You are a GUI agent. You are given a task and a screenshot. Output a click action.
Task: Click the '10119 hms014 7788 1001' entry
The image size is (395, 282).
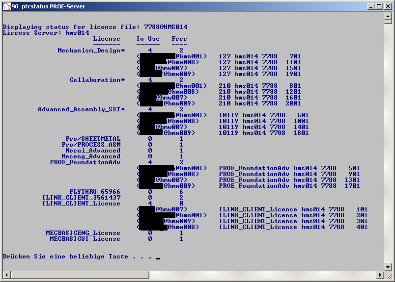(264, 121)
